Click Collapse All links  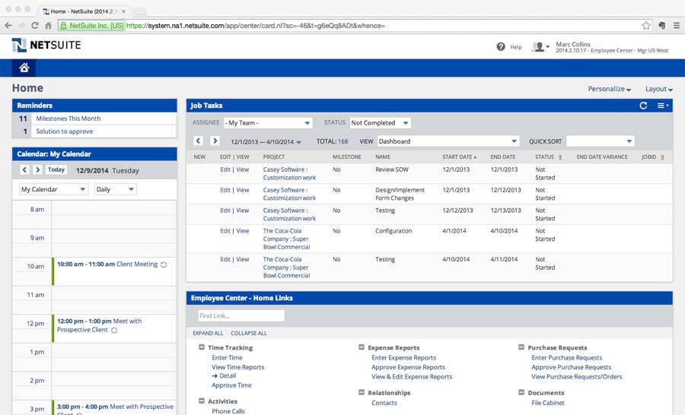tap(249, 334)
